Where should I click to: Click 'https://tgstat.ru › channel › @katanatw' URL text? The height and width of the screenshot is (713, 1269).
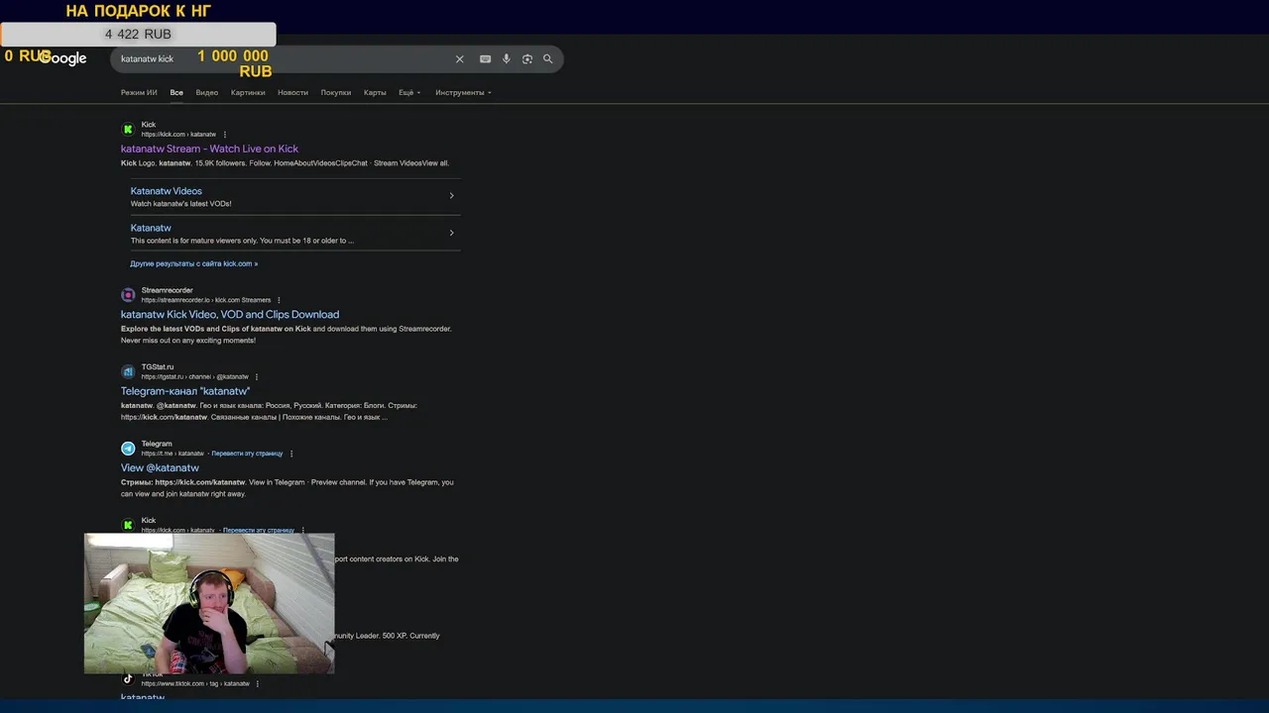pyautogui.click(x=194, y=377)
